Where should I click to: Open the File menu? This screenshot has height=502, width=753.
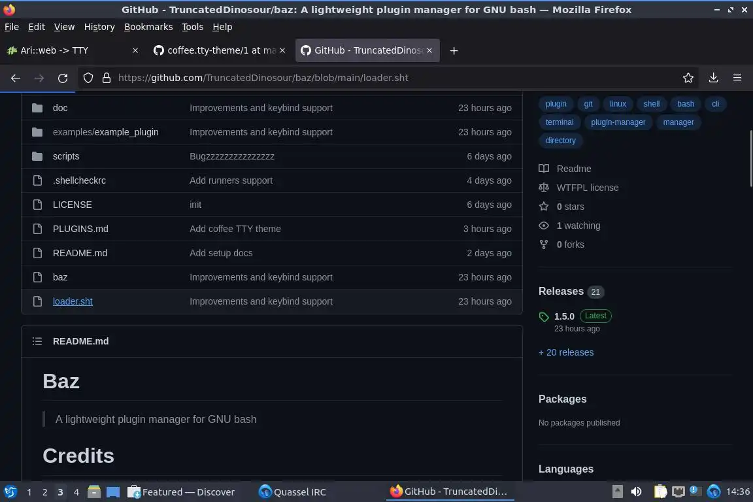tap(12, 27)
